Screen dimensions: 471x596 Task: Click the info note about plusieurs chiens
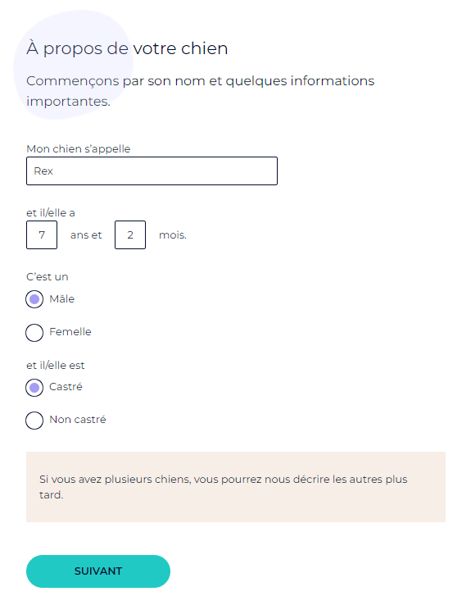[236, 487]
